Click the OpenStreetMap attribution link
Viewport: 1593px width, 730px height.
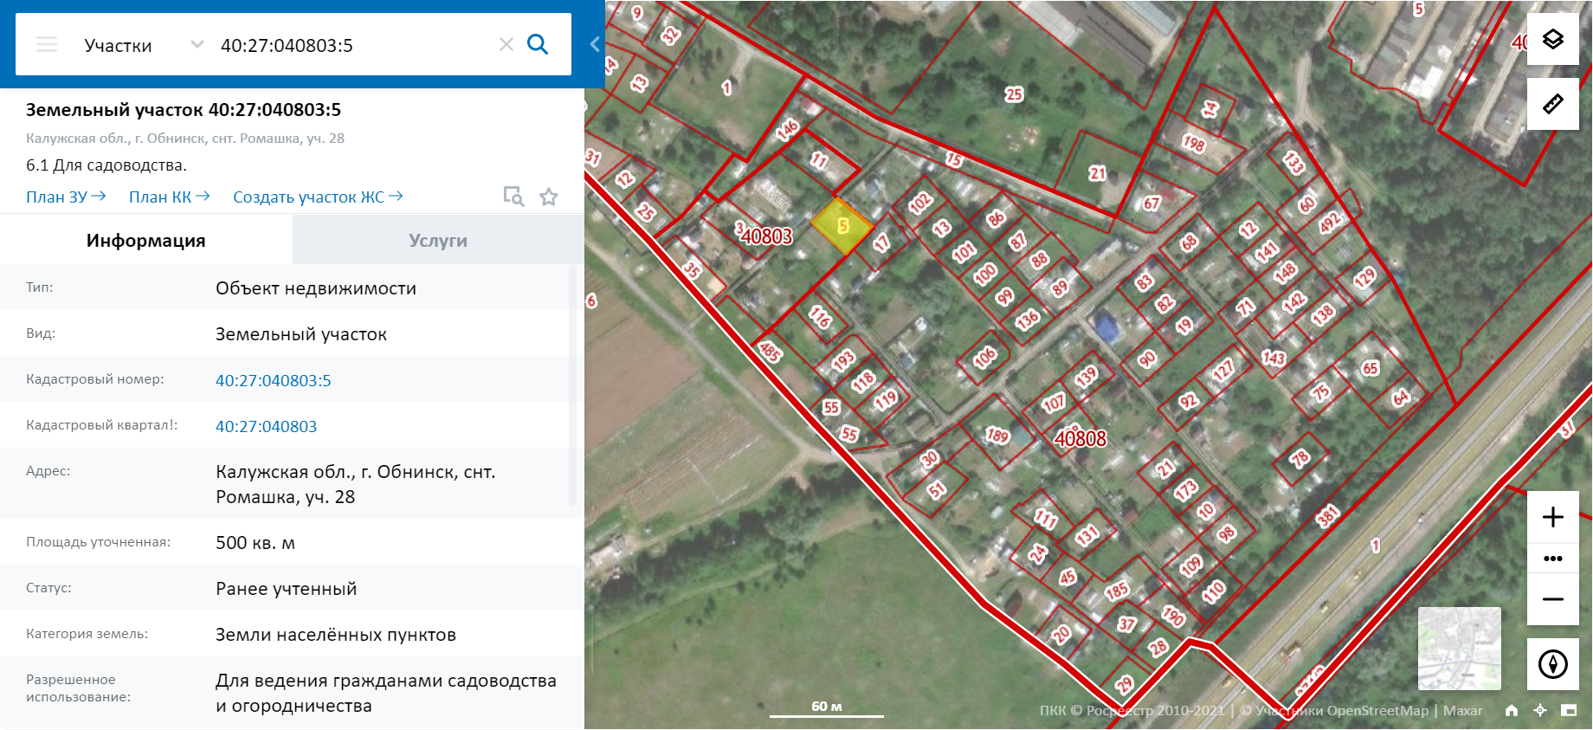coord(1377,711)
